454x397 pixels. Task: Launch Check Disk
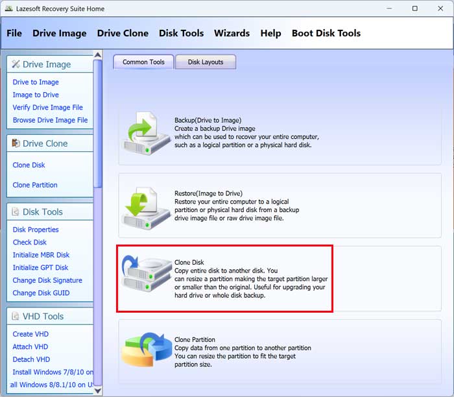[x=30, y=242]
